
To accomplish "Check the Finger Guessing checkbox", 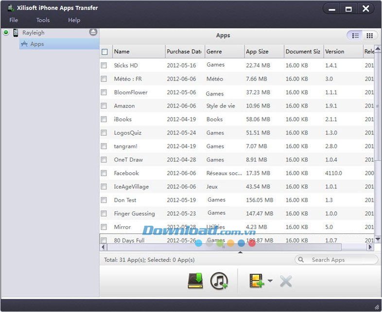I will click(104, 214).
